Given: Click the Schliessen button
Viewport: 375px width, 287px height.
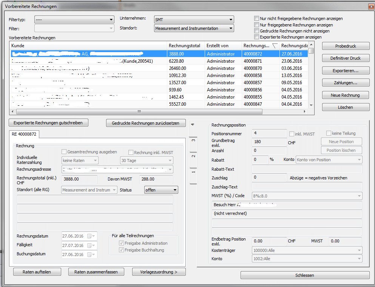Looking at the screenshot, I should [305, 275].
